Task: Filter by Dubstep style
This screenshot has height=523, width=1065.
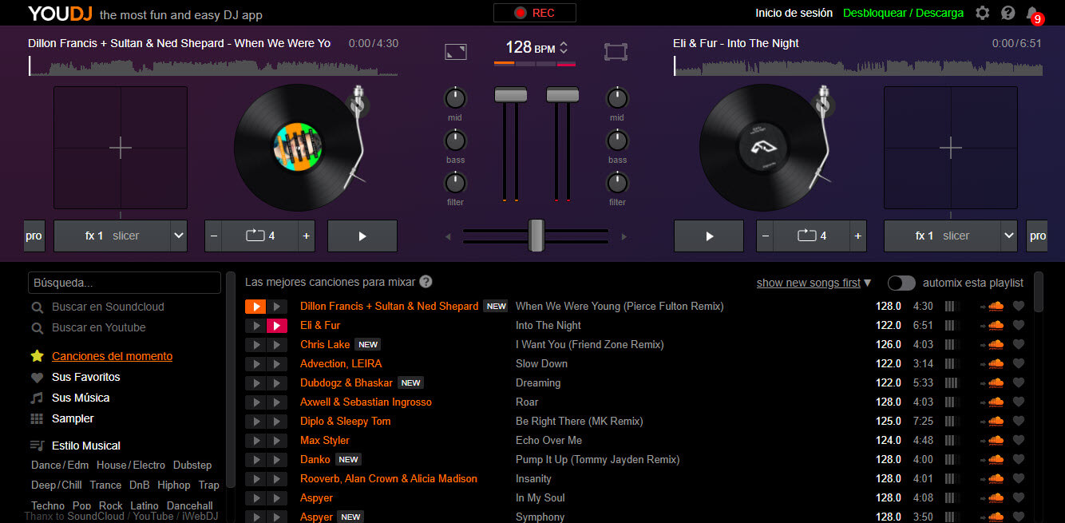Action: (x=192, y=465)
